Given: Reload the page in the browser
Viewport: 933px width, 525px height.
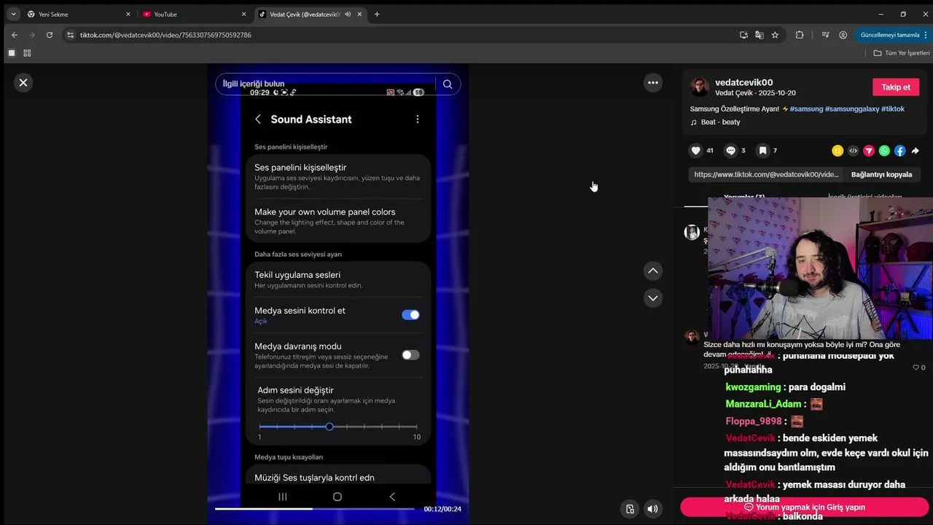Looking at the screenshot, I should click(x=50, y=35).
